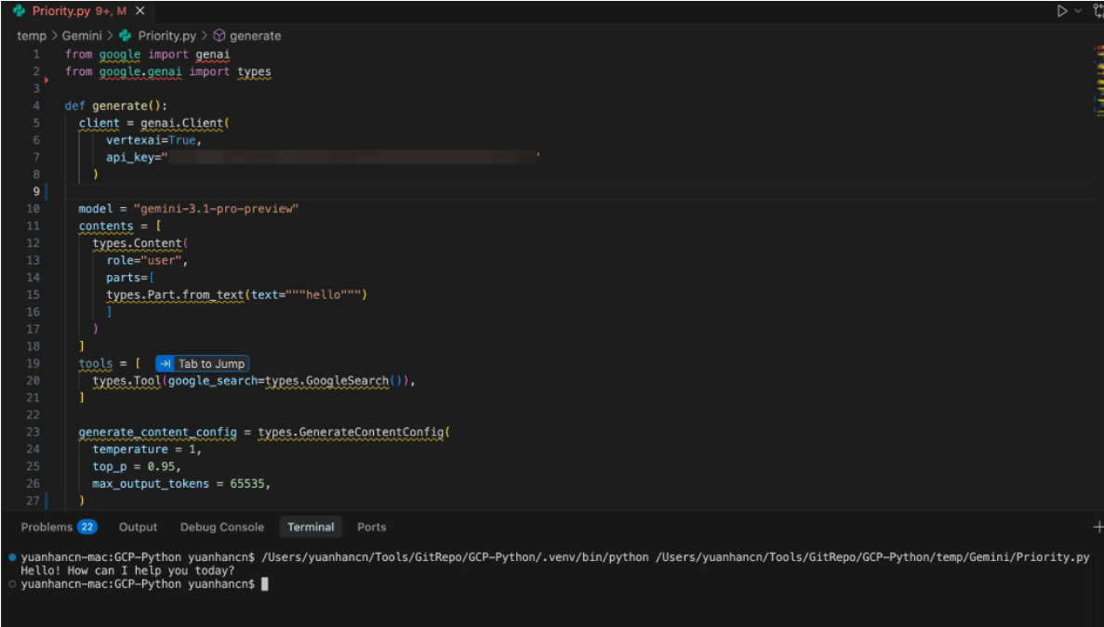The height and width of the screenshot is (627, 1104).
Task: Click the "tools" variable on line 19
Action: [96, 363]
